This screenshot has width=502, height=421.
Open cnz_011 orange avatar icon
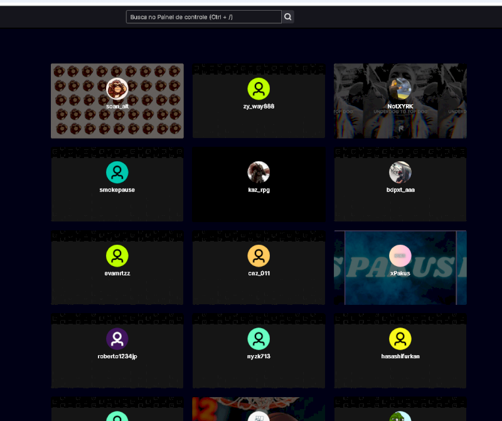[259, 256]
